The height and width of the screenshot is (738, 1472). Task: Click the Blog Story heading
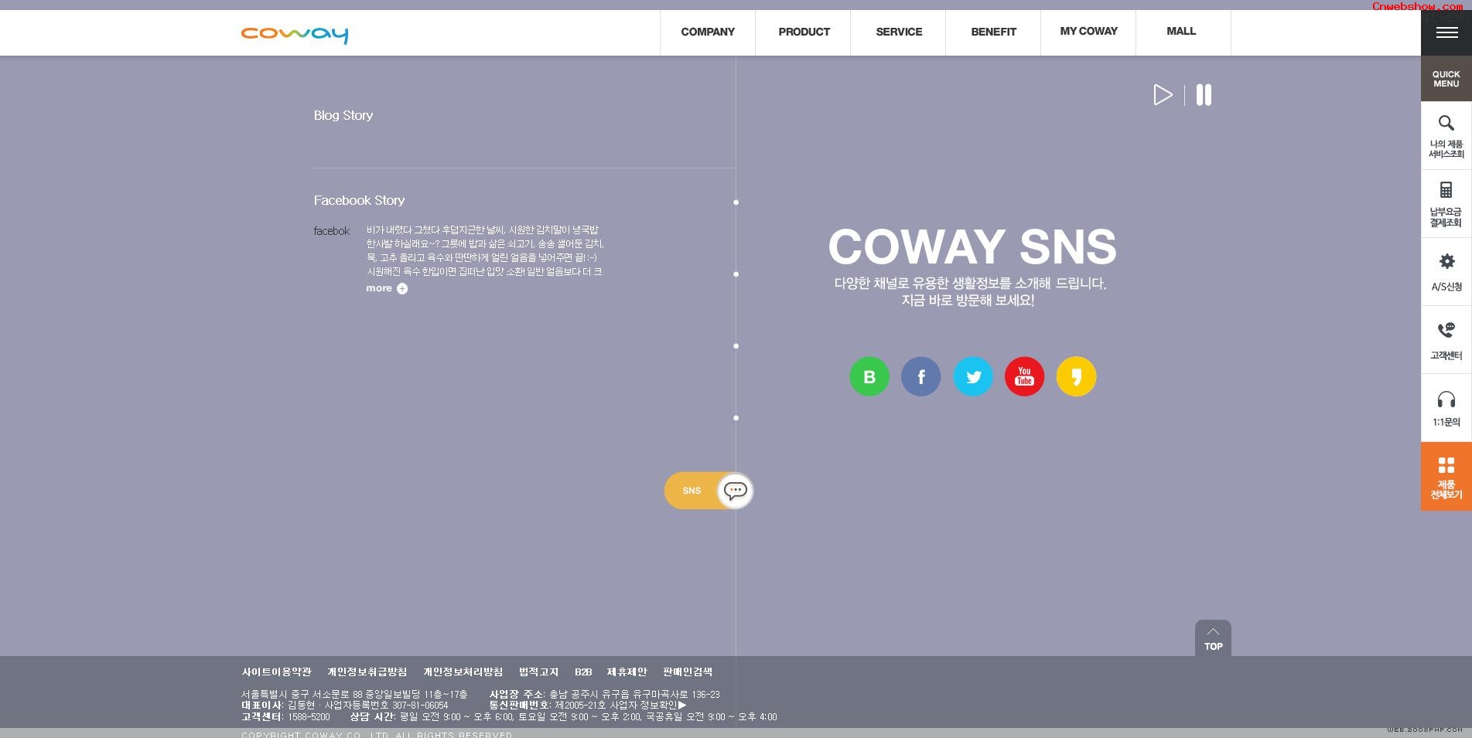point(343,115)
